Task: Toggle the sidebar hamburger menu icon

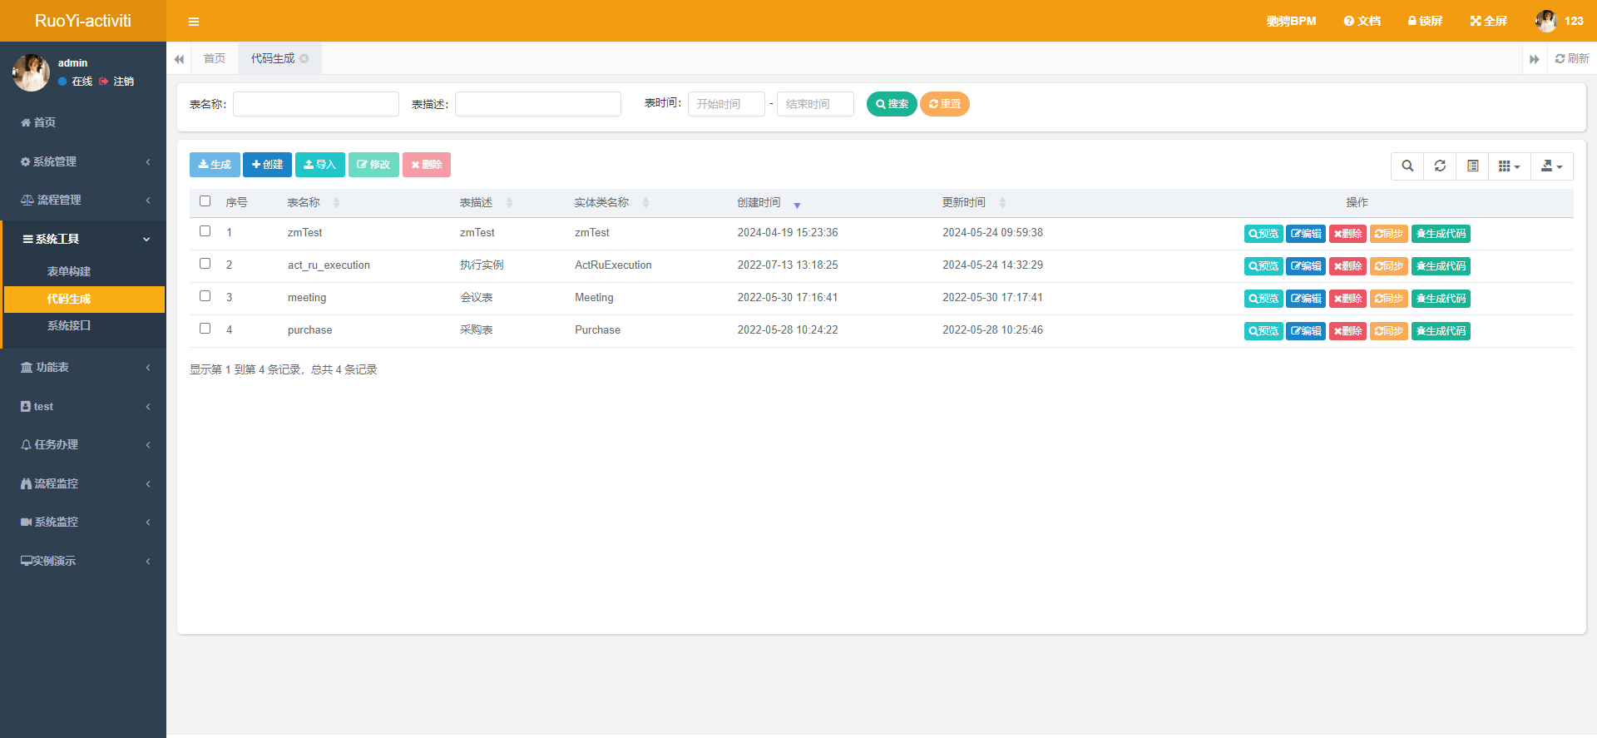Action: pos(193,22)
